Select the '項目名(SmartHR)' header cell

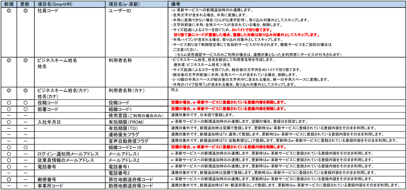click(70, 4)
